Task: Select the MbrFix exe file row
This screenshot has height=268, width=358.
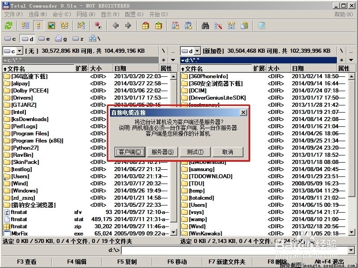Action: click(x=86, y=234)
